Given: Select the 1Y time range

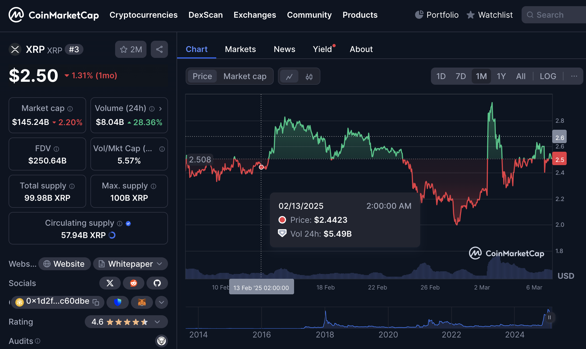Looking at the screenshot, I should tap(501, 76).
